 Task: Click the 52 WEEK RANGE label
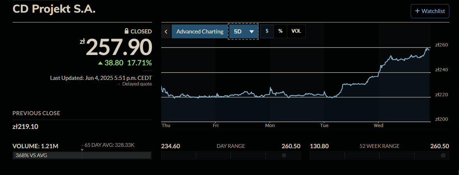point(379,146)
